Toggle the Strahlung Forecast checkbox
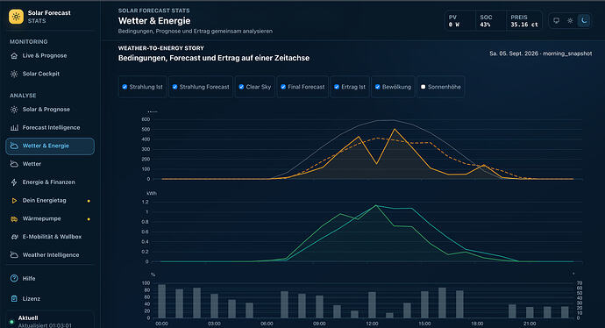Screen dimensions: 605x328 point(174,87)
